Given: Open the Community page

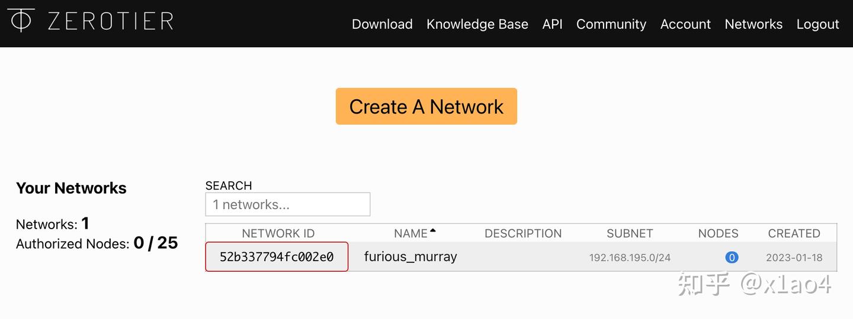Looking at the screenshot, I should point(611,24).
